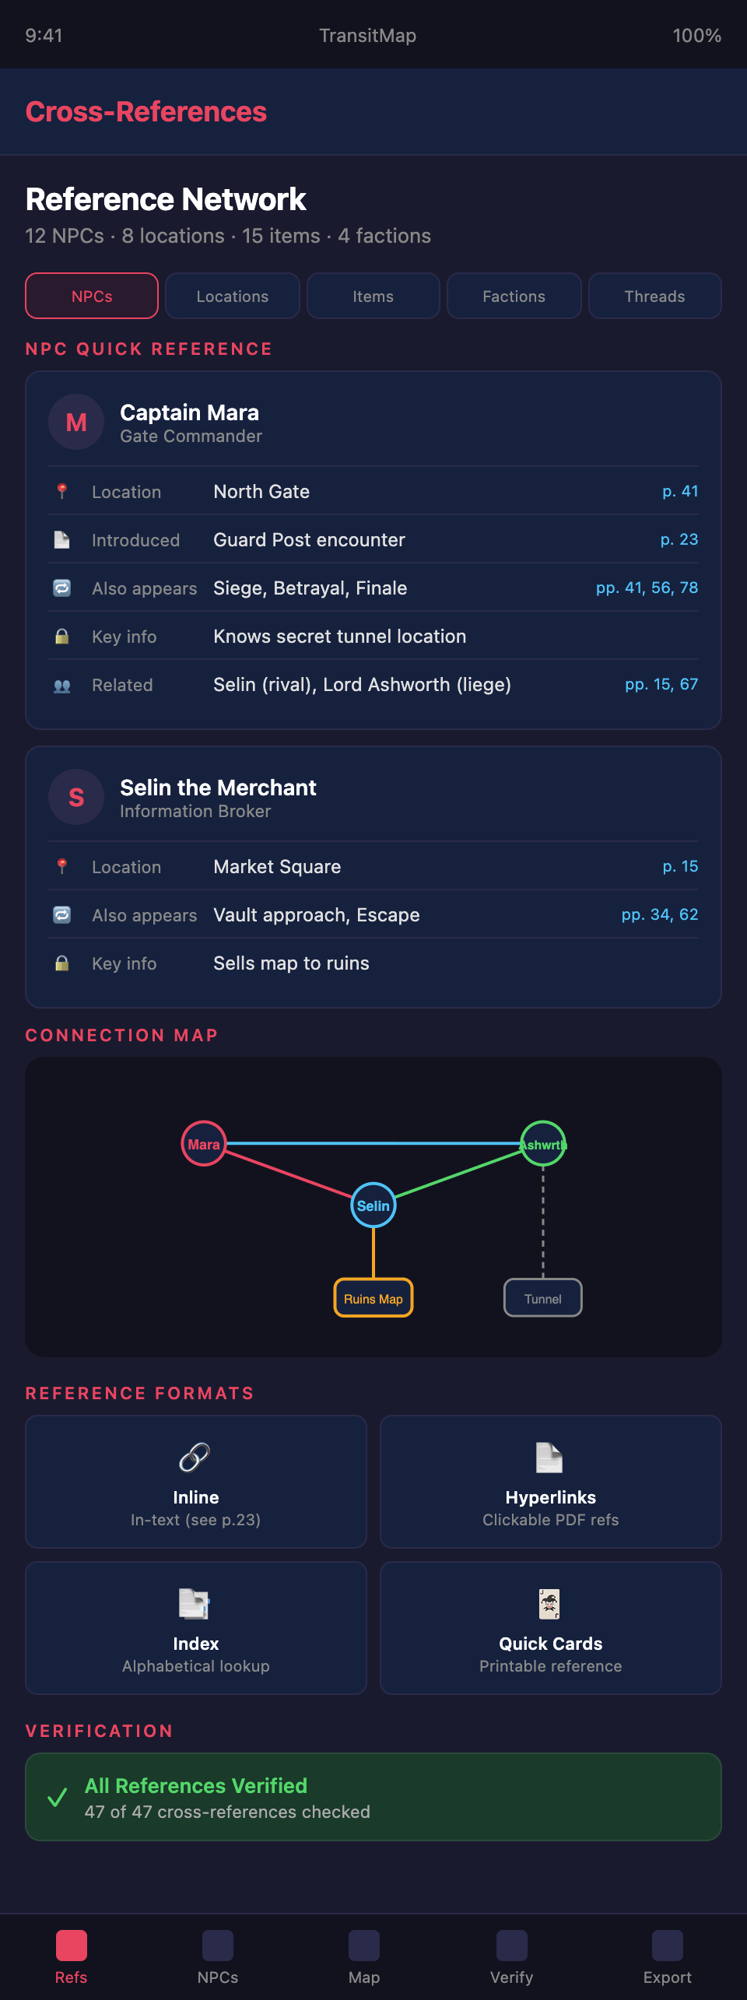Tap the Refs bottom navigation icon
The image size is (747, 2000).
[71, 1946]
